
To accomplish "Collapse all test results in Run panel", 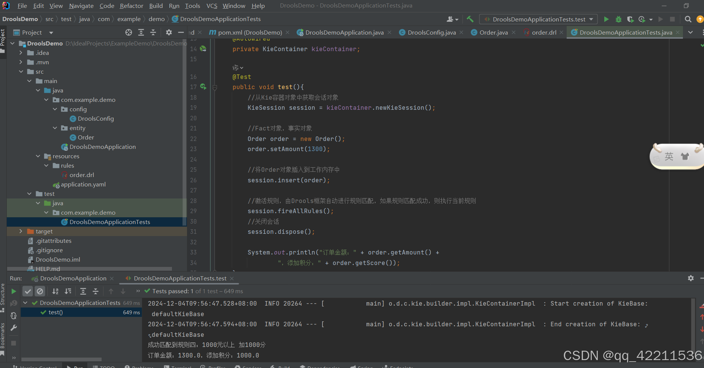I will pyautogui.click(x=96, y=291).
